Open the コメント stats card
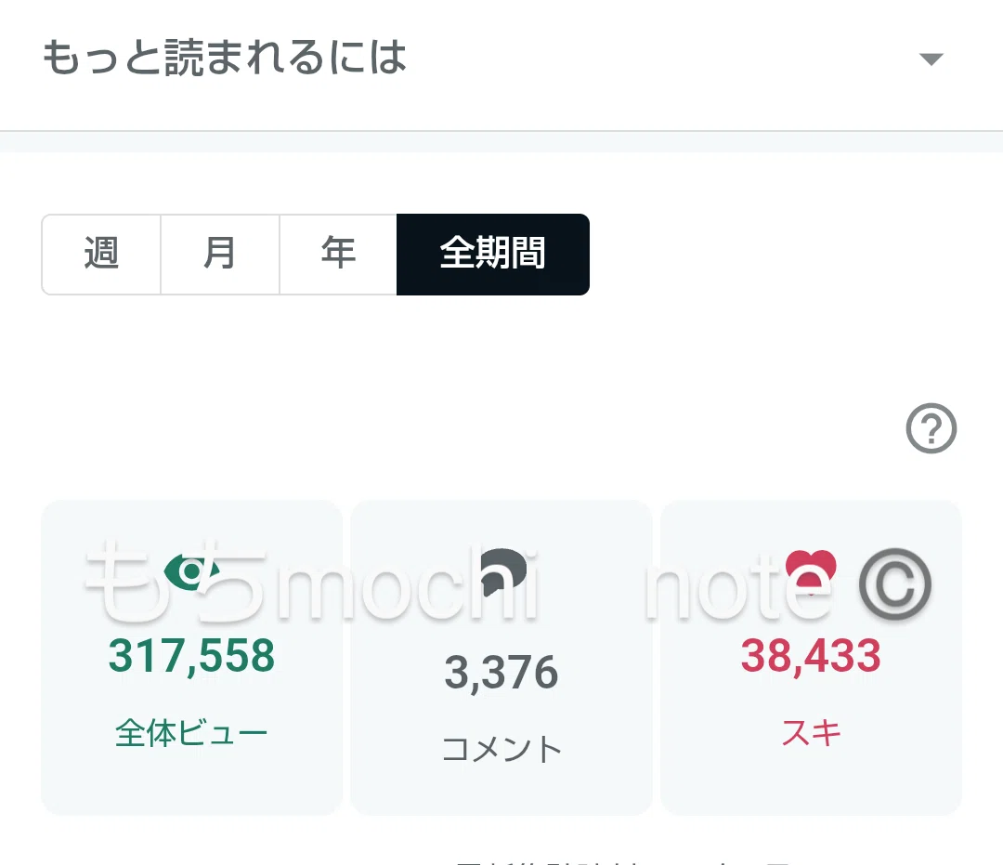The width and height of the screenshot is (1003, 865). (x=501, y=657)
